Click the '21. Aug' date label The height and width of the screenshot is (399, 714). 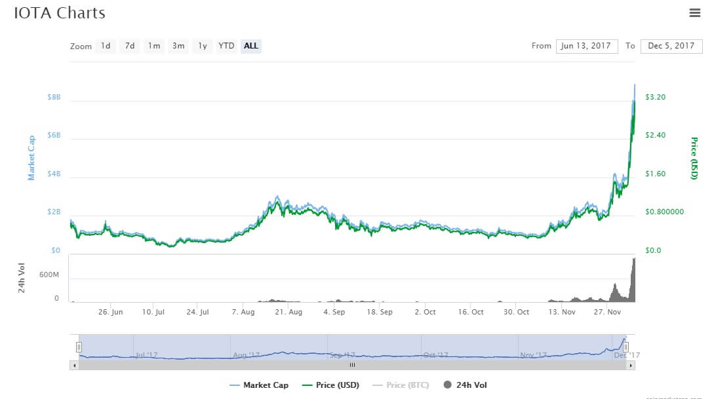point(288,312)
